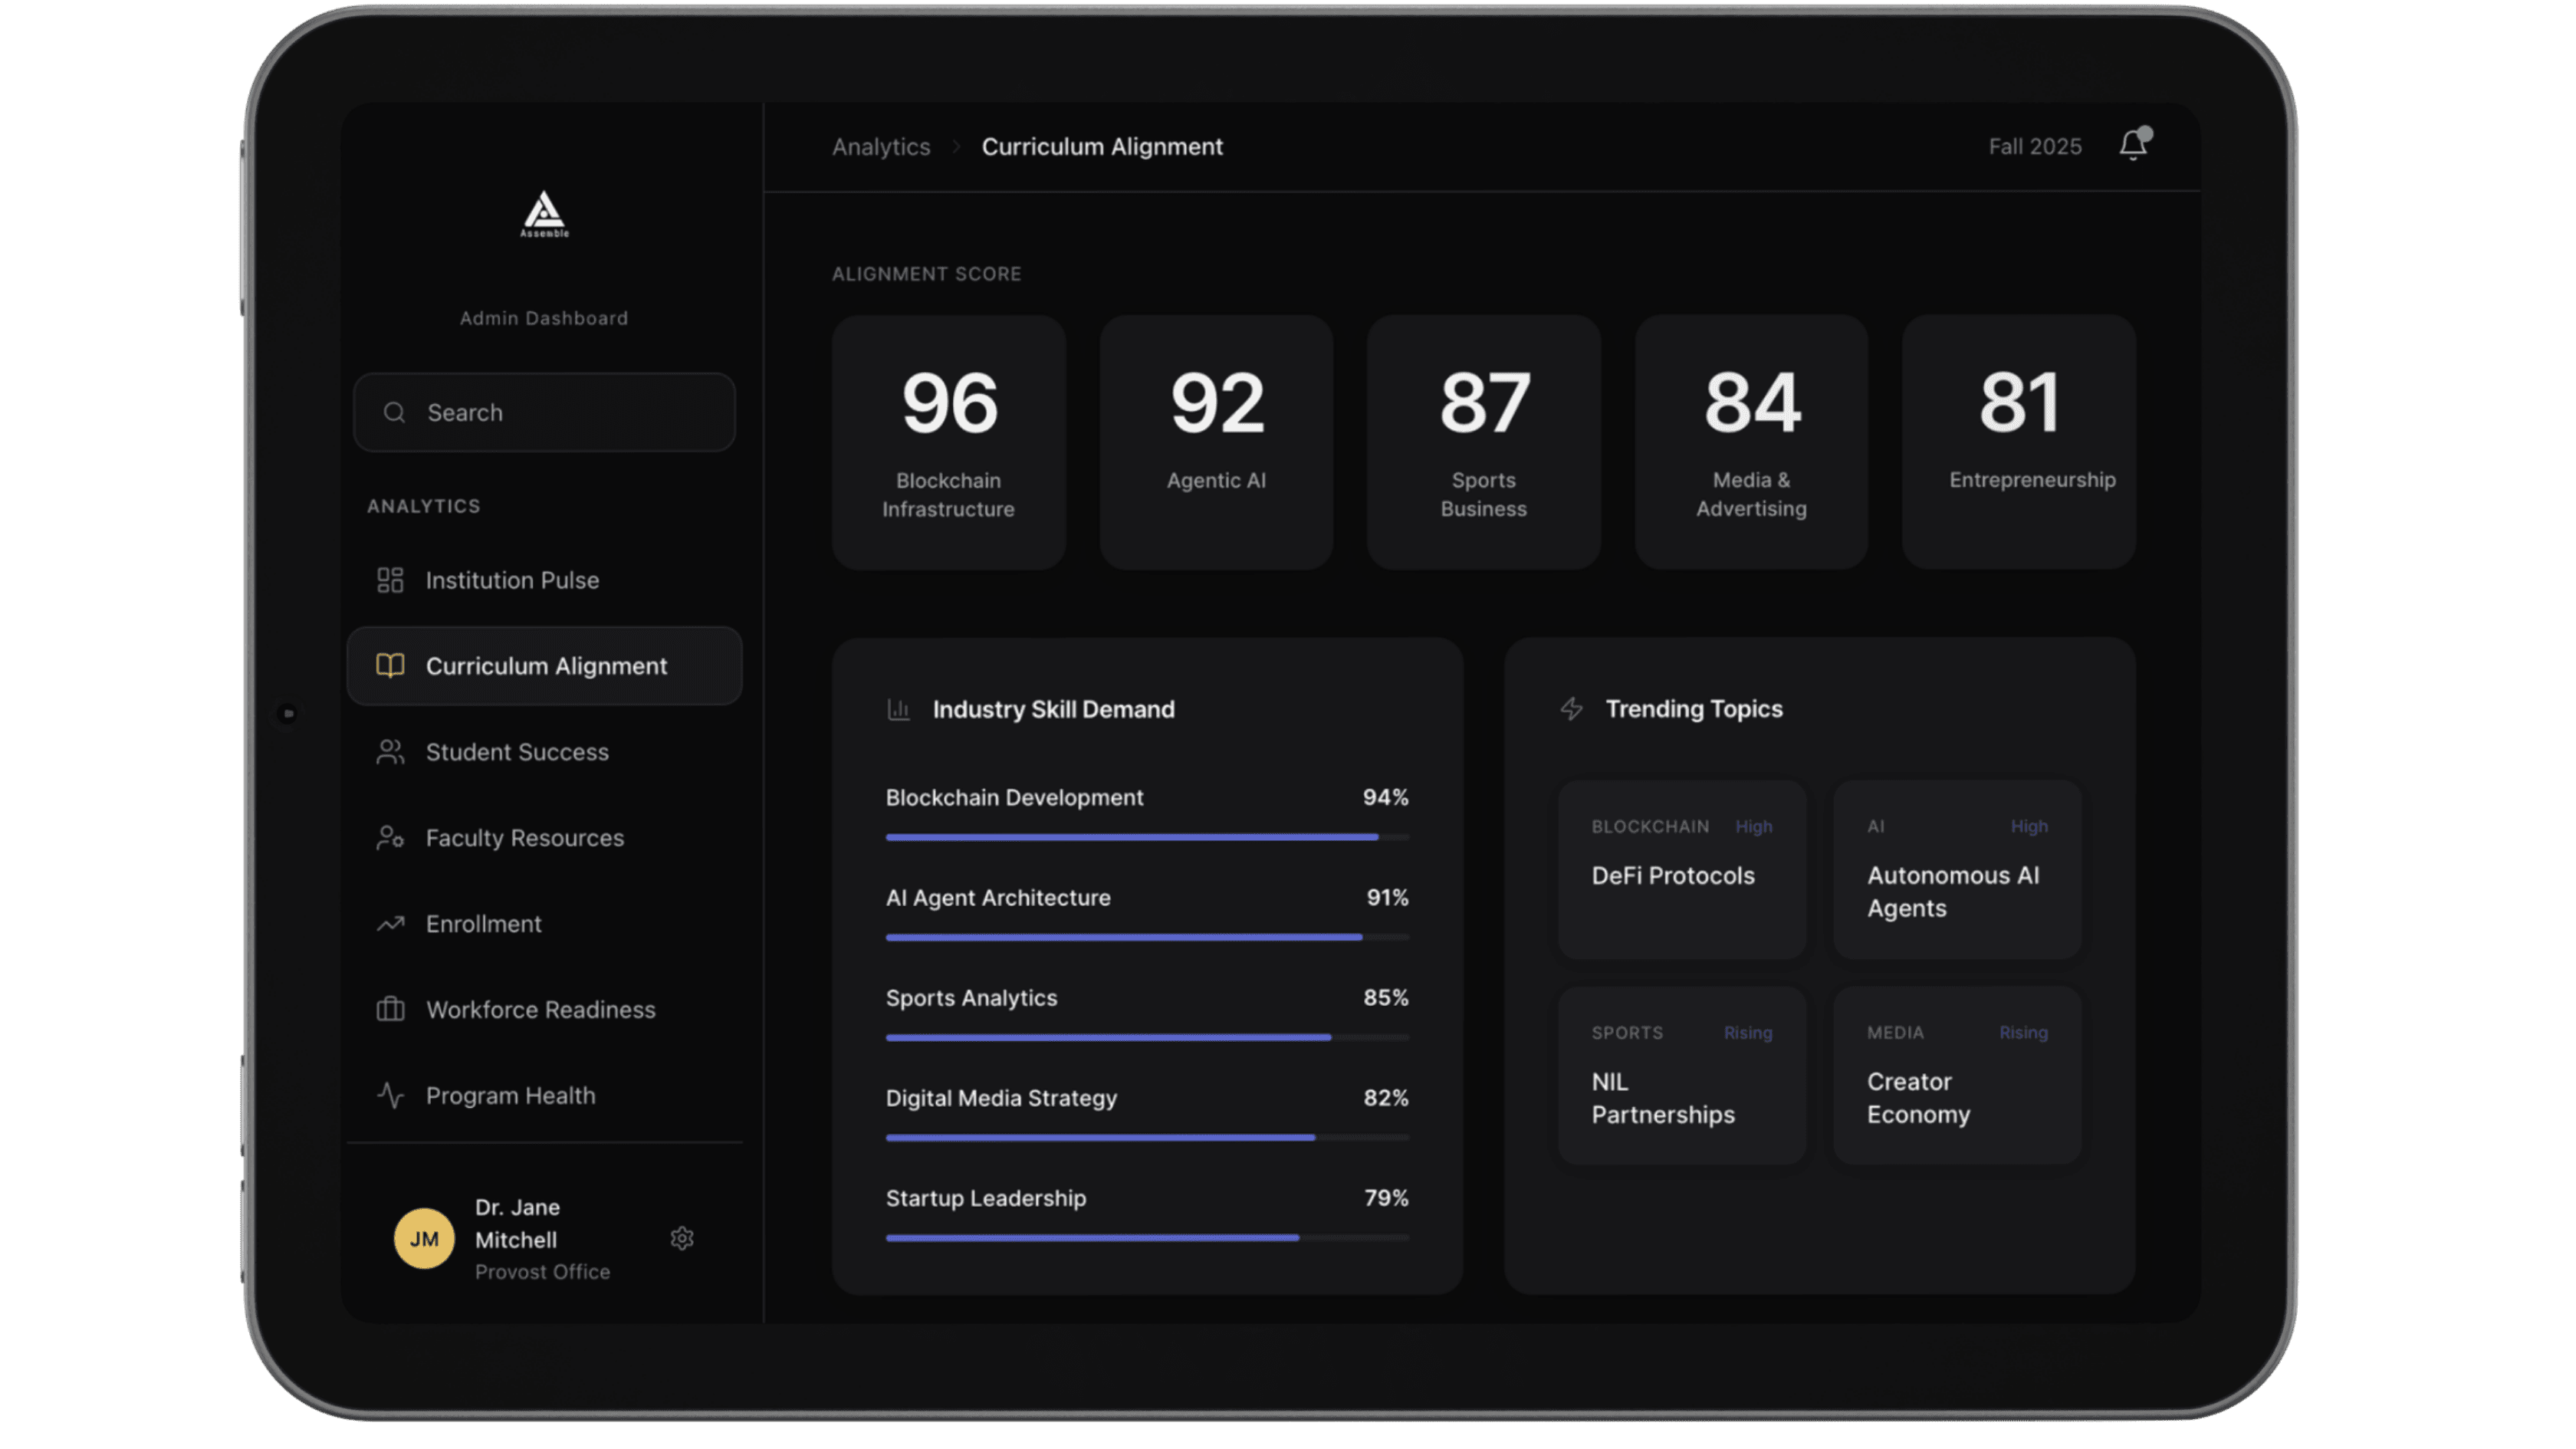
Task: Open settings via gear icon
Action: click(682, 1239)
